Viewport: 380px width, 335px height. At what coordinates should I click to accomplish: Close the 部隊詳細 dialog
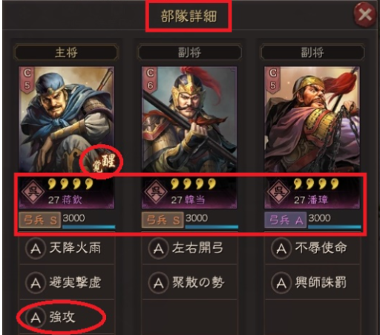pos(365,16)
